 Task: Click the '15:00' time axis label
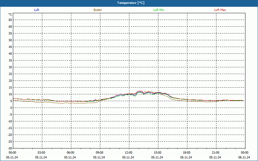158,153
